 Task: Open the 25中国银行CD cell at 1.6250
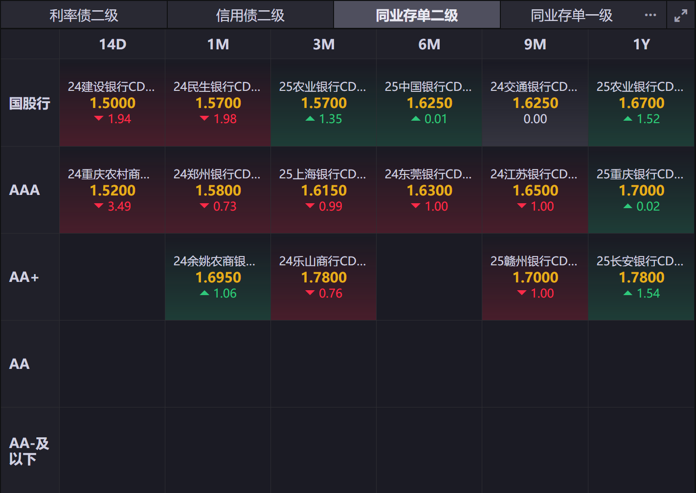[x=429, y=103]
